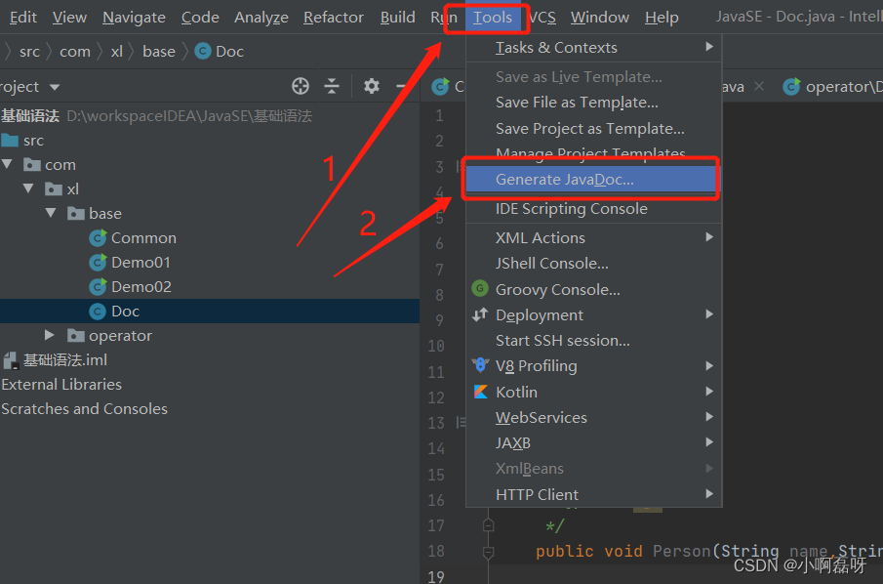Expand the XML Actions submenu arrow
Image resolution: width=883 pixels, height=584 pixels.
pos(709,237)
